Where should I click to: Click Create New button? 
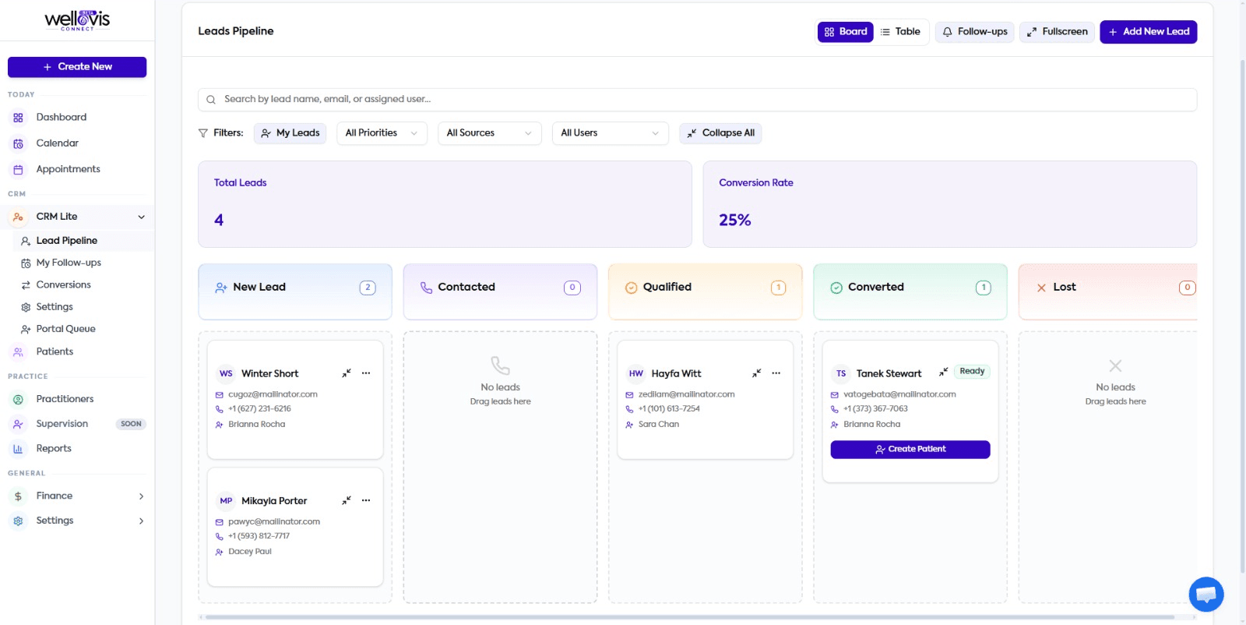click(x=77, y=67)
